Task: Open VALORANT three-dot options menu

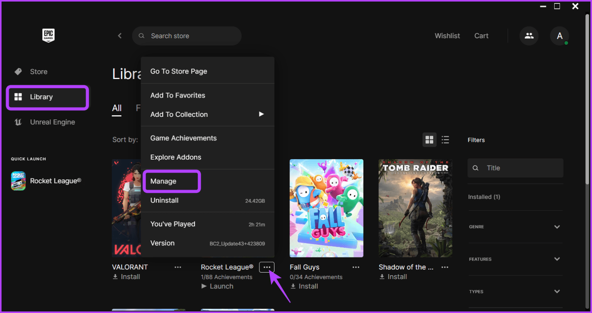Action: click(x=178, y=267)
